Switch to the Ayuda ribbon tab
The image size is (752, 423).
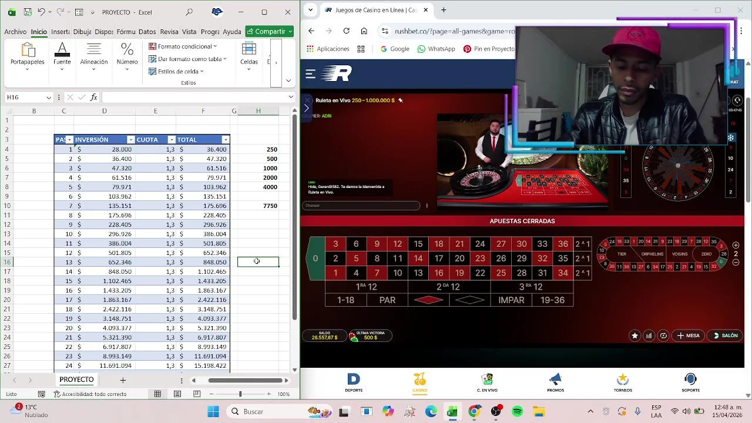(232, 32)
